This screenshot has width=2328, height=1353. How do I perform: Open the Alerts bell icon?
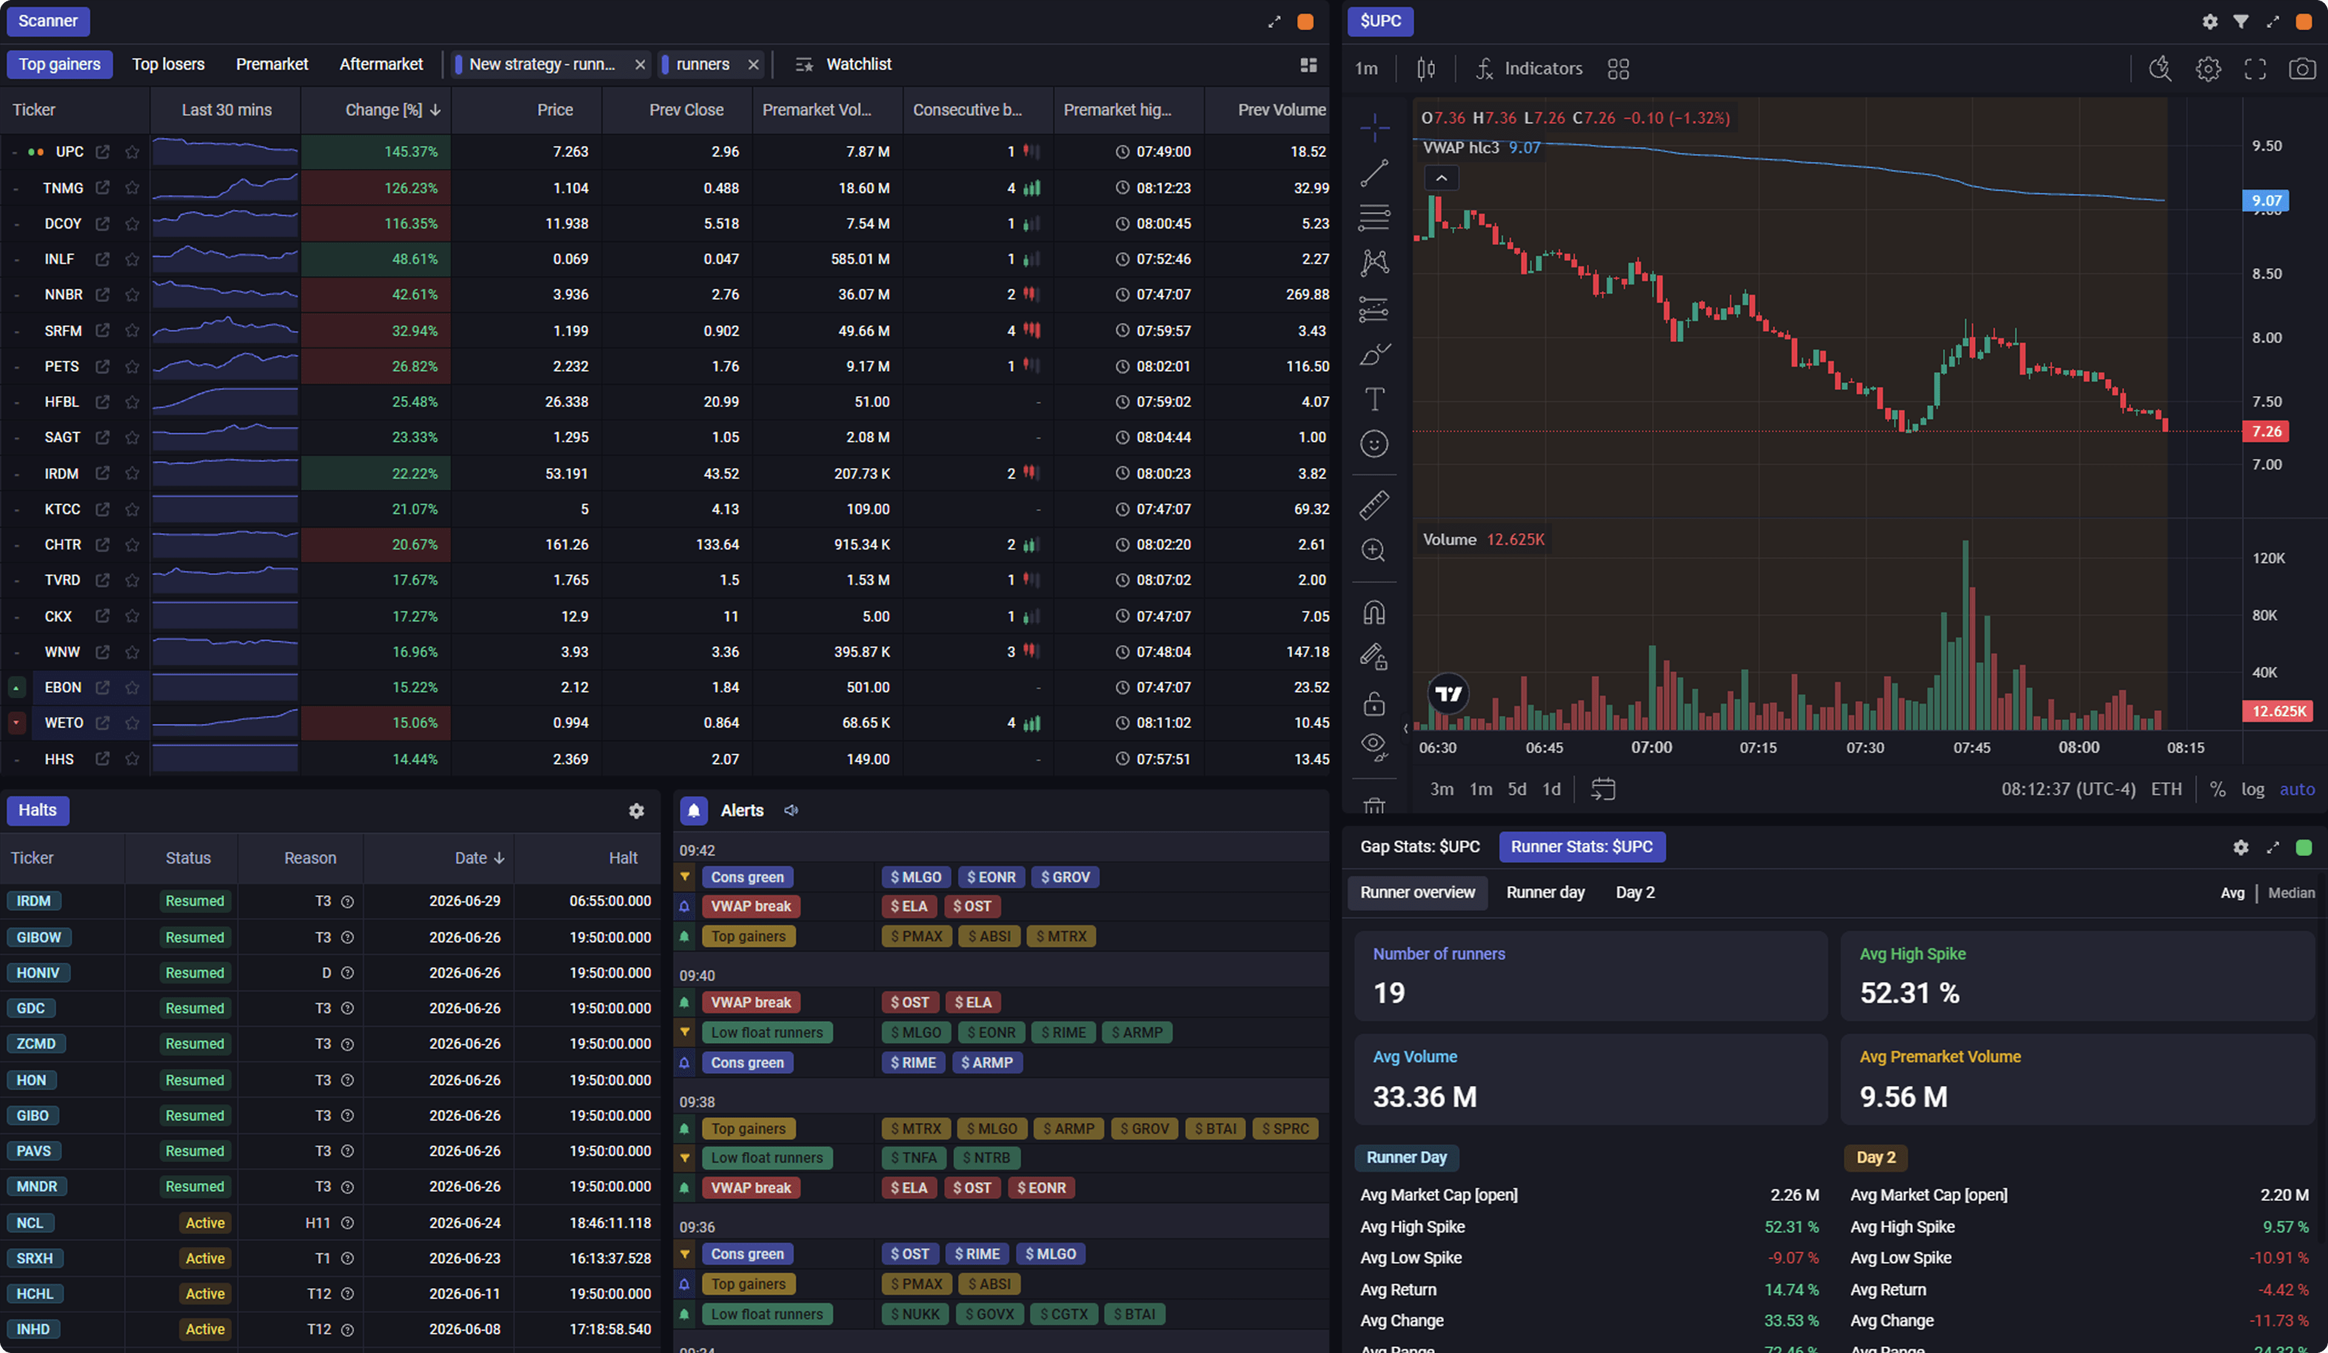pyautogui.click(x=694, y=810)
